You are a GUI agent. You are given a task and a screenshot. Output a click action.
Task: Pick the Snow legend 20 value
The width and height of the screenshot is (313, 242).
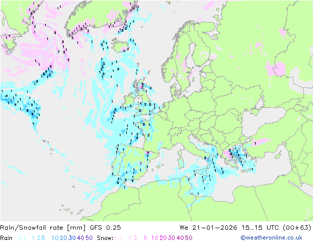coord(163,238)
